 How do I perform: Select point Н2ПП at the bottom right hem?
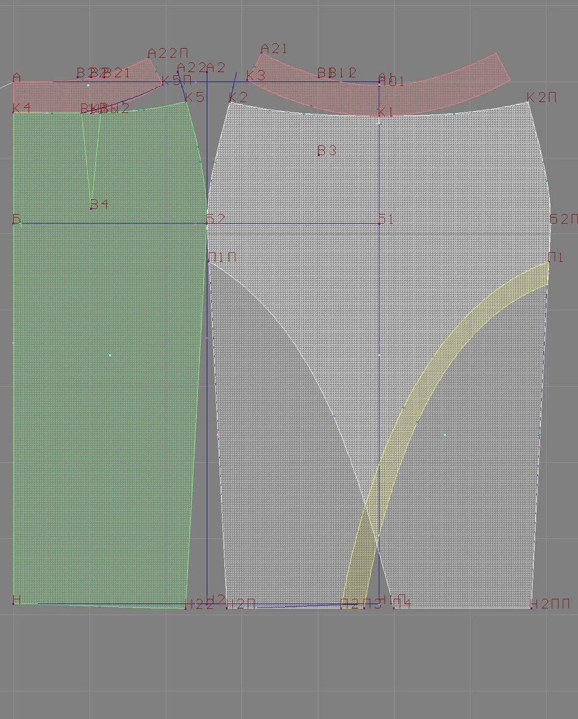(x=531, y=608)
